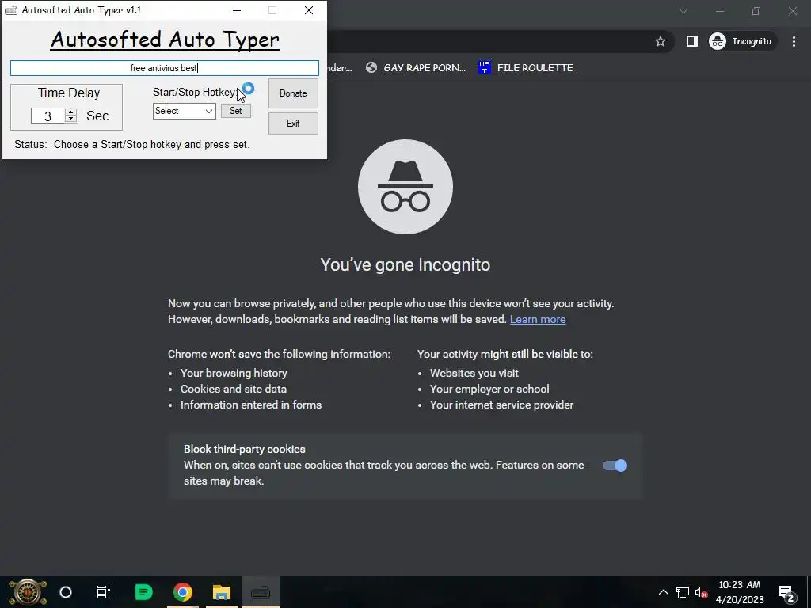Click the Set hotkey button

click(x=236, y=111)
